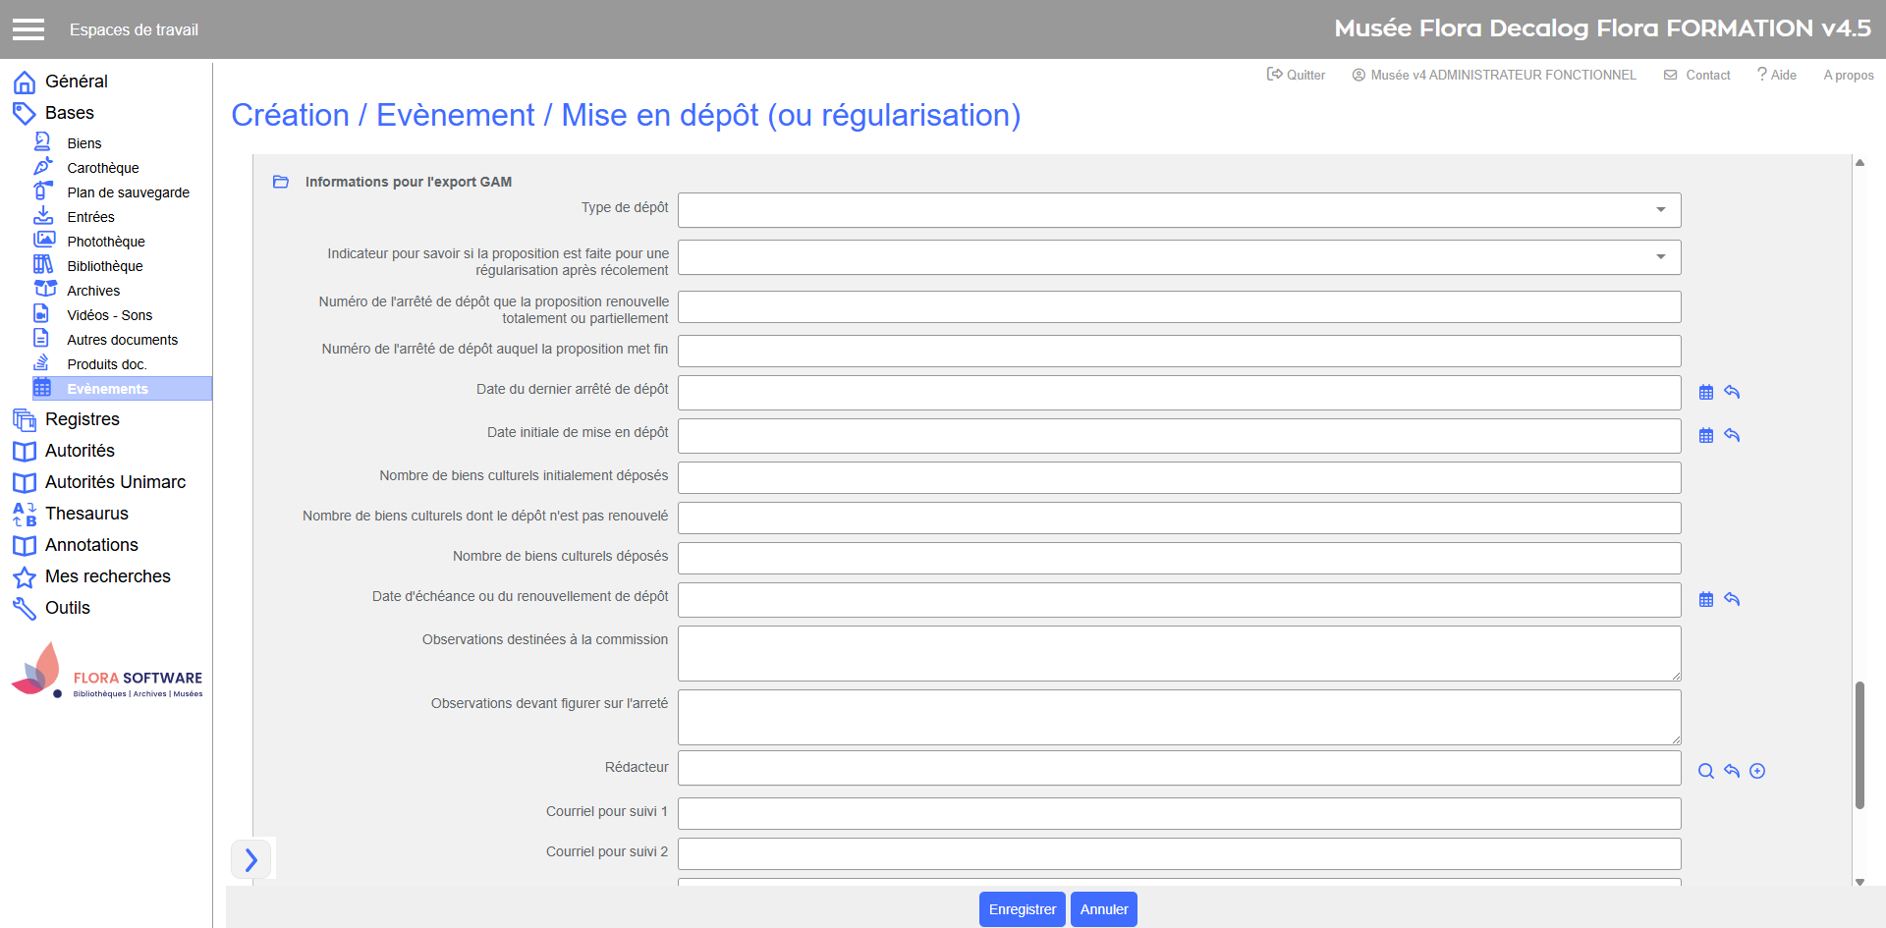The height and width of the screenshot is (928, 1886).
Task: Open the hamburger menu icon
Action: click(28, 29)
